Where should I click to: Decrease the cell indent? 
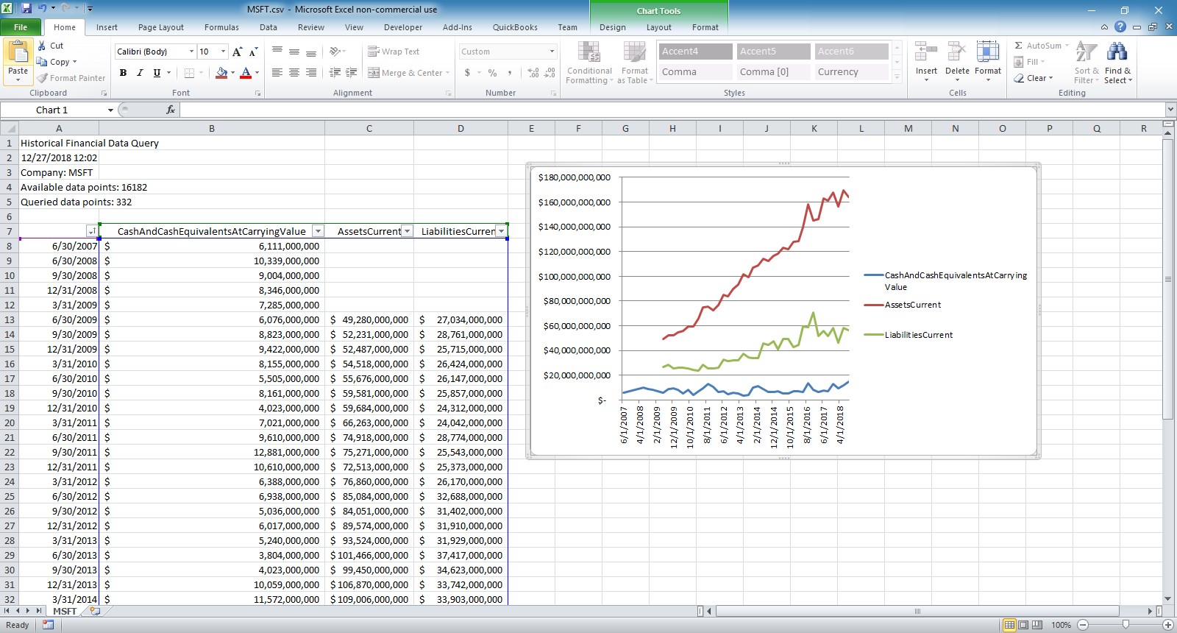335,73
